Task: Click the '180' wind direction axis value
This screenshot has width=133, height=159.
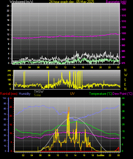Action: pyautogui.click(x=9, y=80)
